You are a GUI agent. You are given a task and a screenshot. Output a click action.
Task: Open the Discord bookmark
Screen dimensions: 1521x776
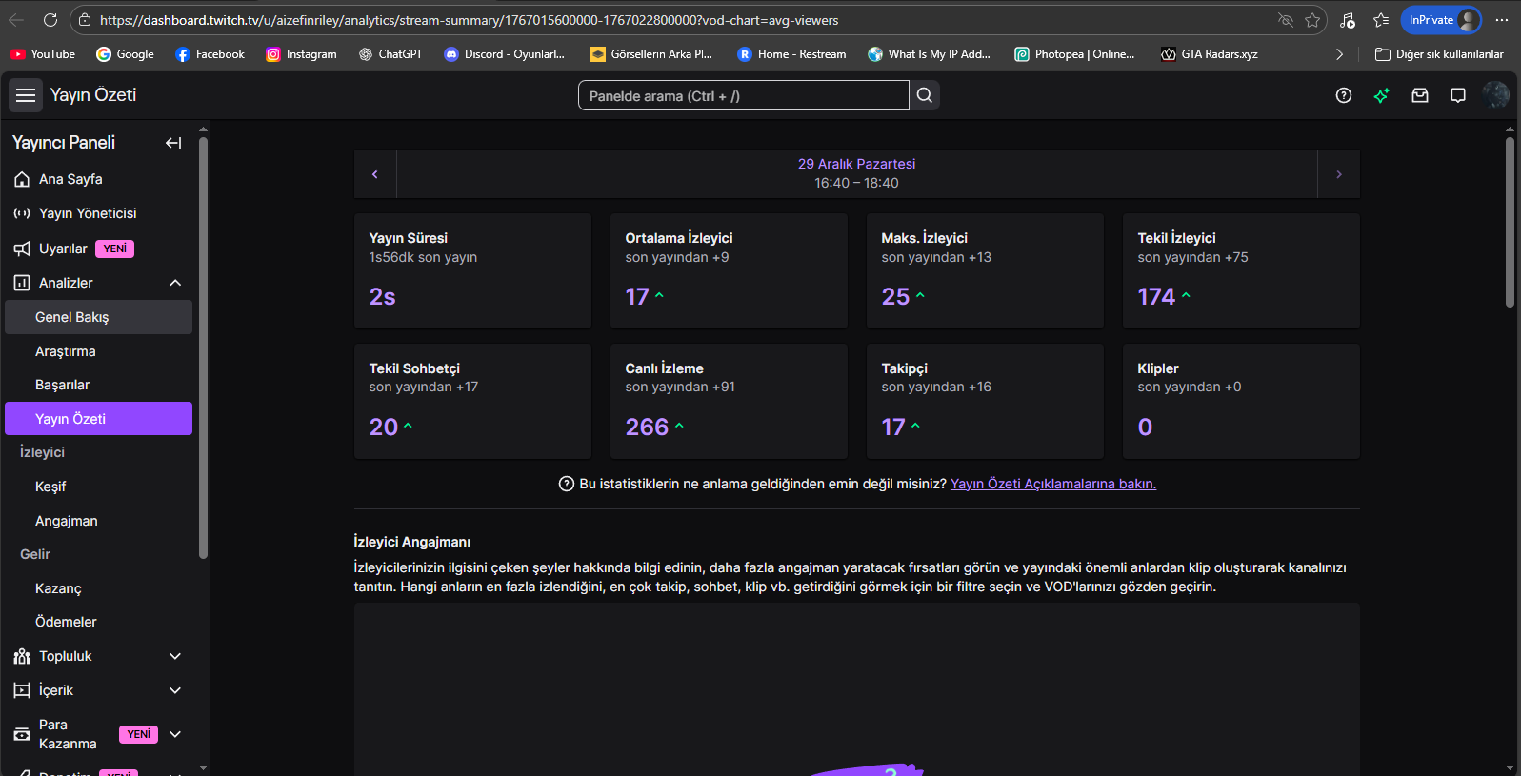(505, 54)
